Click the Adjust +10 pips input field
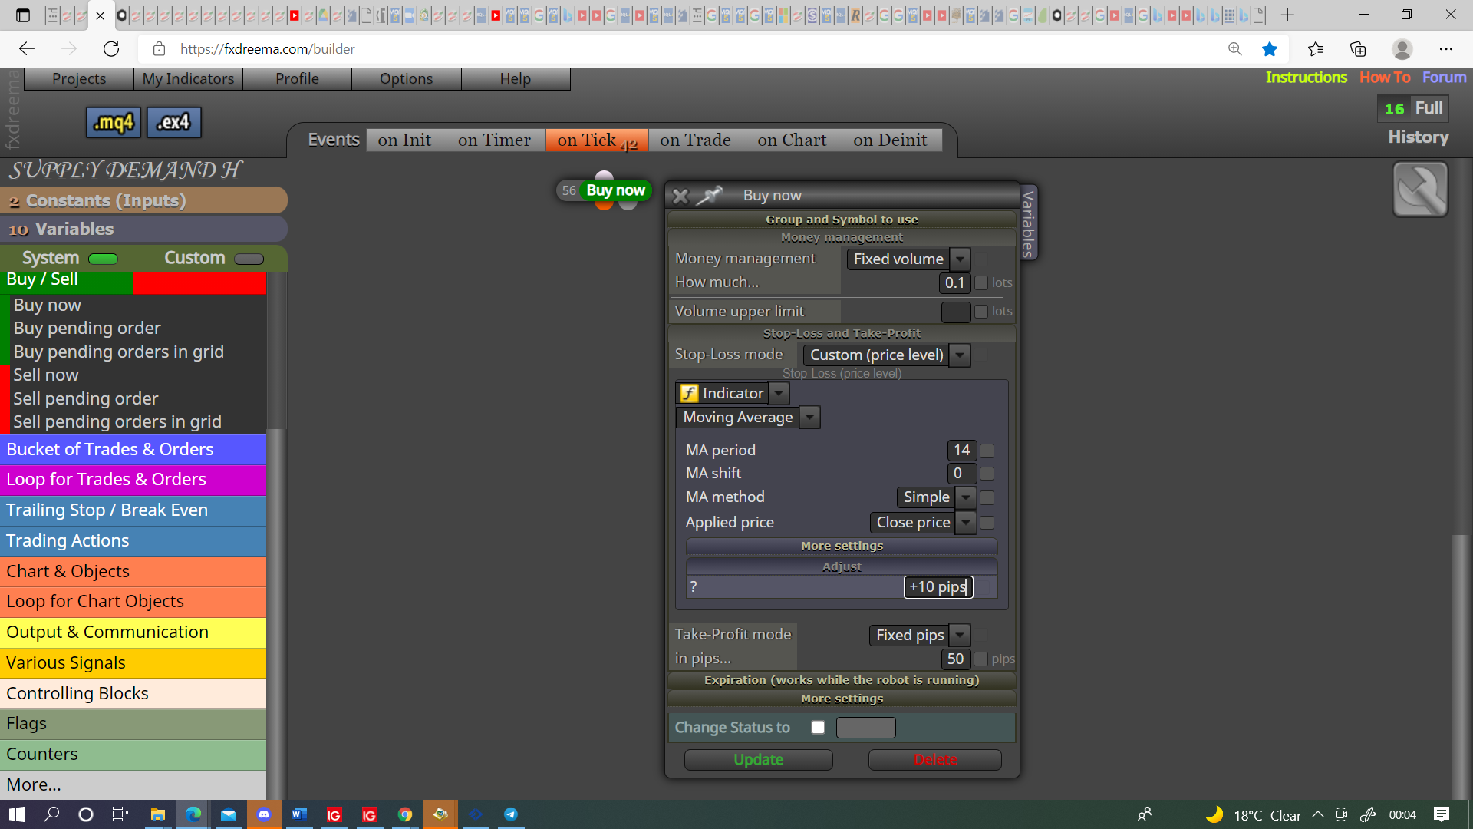Screen dimensions: 1473x829 (938, 586)
